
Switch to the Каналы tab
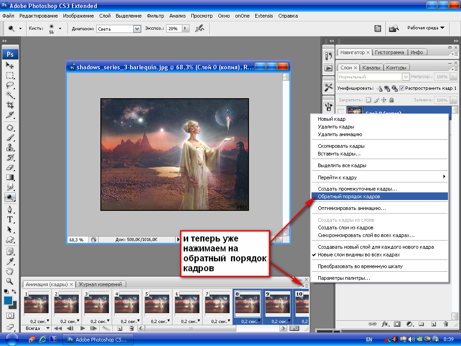371,68
